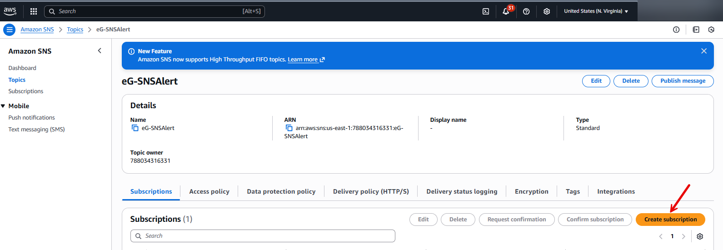Open console settings gear in top bar
The height and width of the screenshot is (250, 723).
[547, 11]
